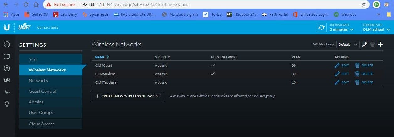394x137 pixels.
Task: Click the refresh sync icon in header
Action: [x=322, y=27]
